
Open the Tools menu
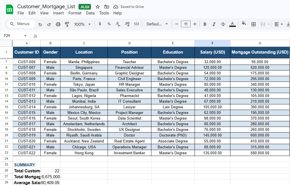(x=104, y=13)
